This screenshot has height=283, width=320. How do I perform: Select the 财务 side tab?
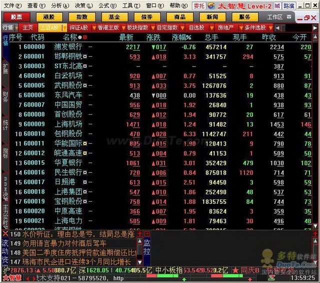click(5, 97)
